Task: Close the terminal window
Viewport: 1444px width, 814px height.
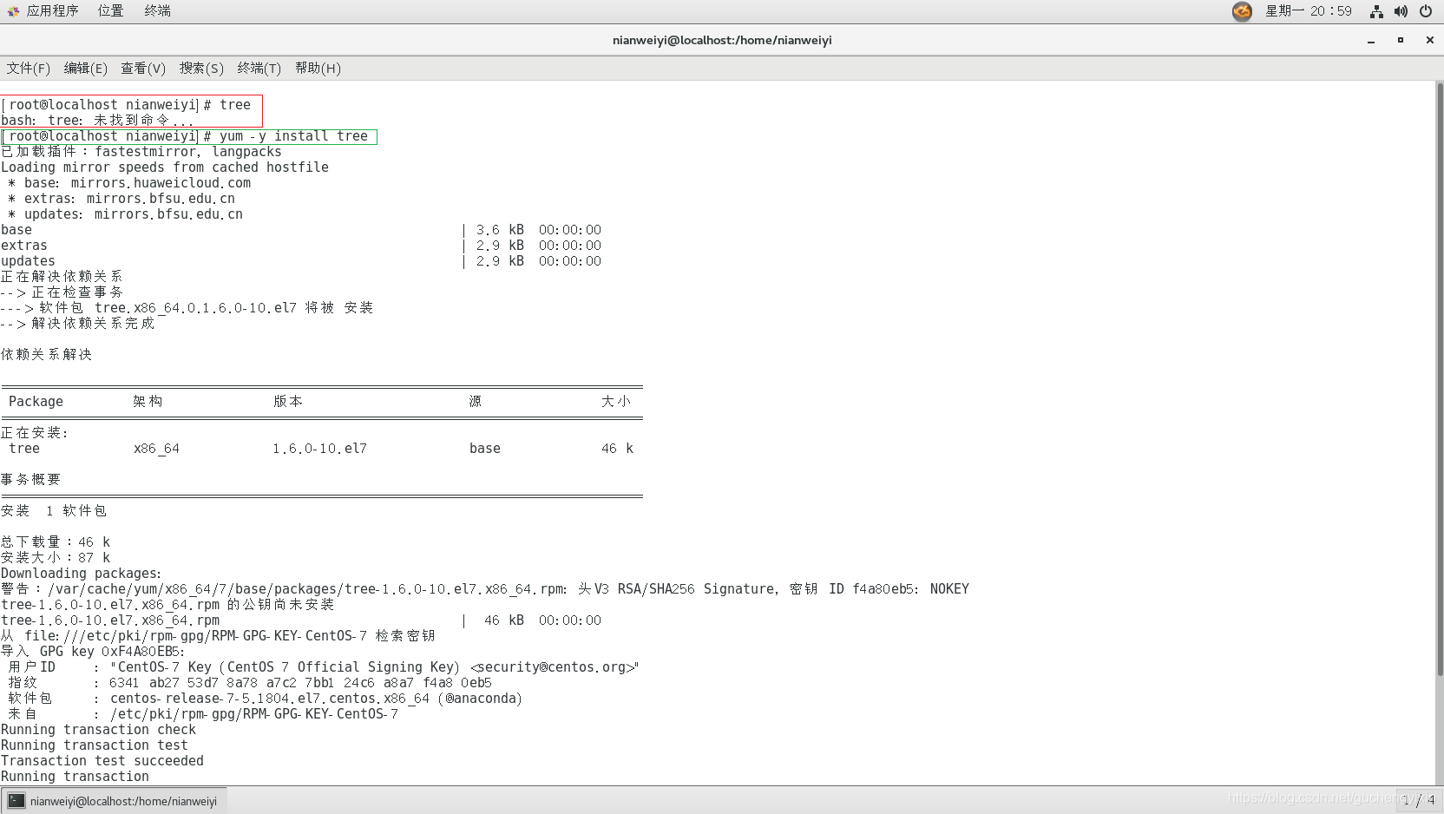Action: click(x=1430, y=40)
